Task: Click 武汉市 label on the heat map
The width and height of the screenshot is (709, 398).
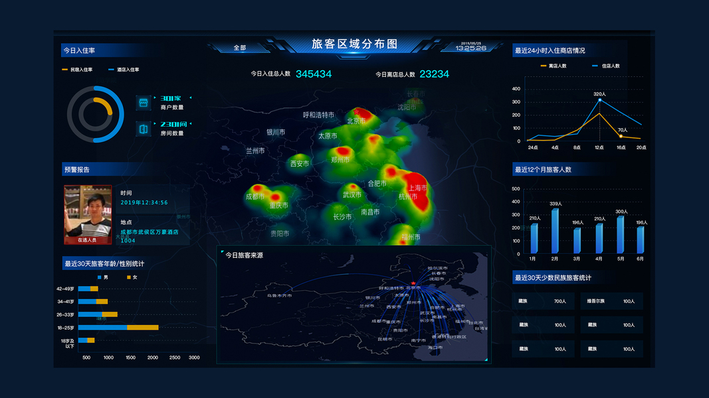Action: coord(352,195)
